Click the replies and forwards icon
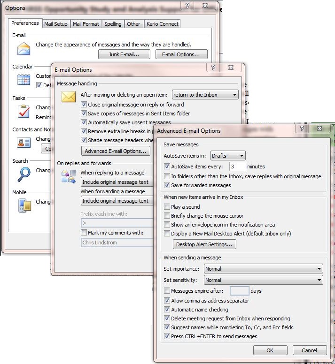335x364 pixels. pyautogui.click(x=69, y=177)
